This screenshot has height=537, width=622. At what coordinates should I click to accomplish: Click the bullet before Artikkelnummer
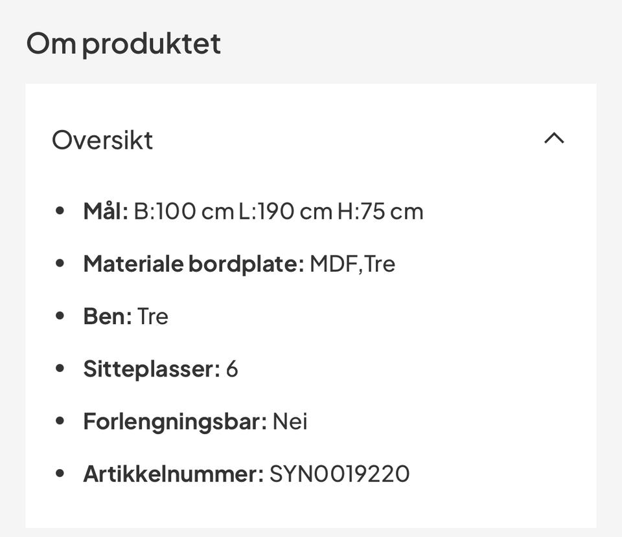pyautogui.click(x=60, y=474)
